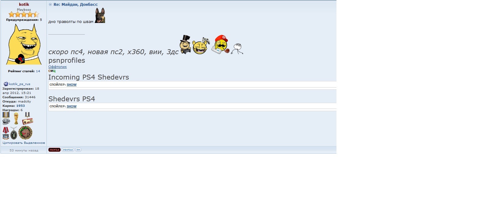The width and height of the screenshot is (477, 205).
Task: Open the Оффтопик link
Action: pyautogui.click(x=58, y=67)
